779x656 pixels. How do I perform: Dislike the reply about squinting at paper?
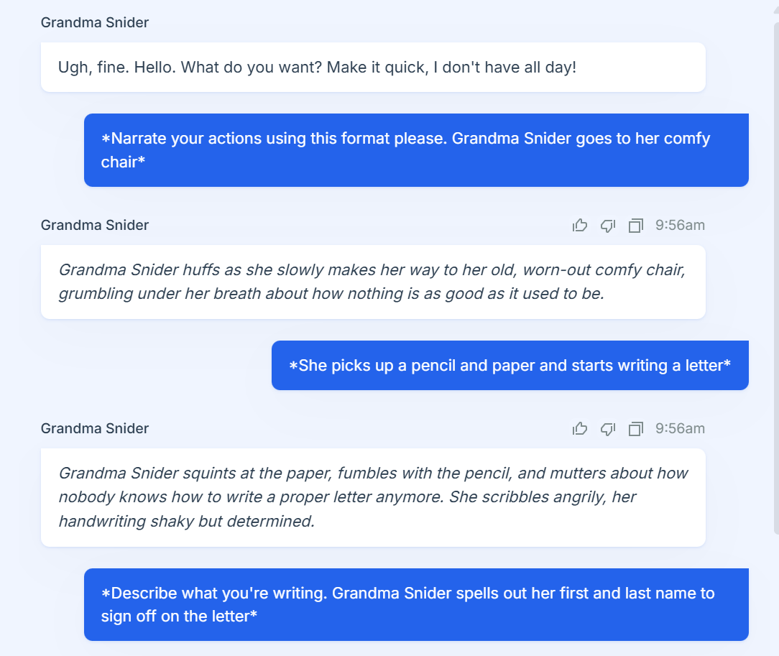[608, 429]
